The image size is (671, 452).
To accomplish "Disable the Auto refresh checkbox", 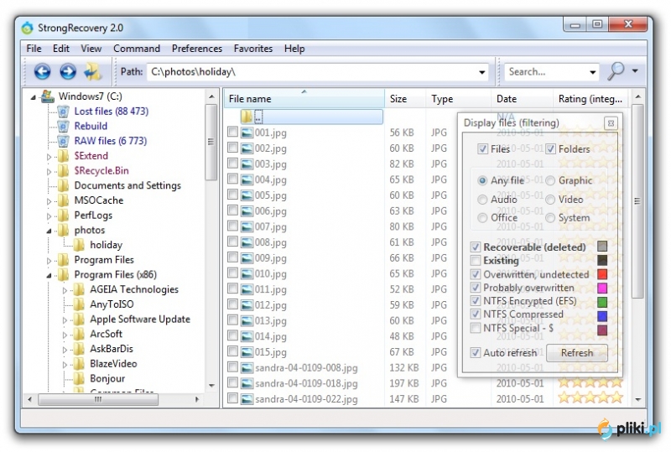I will [475, 353].
